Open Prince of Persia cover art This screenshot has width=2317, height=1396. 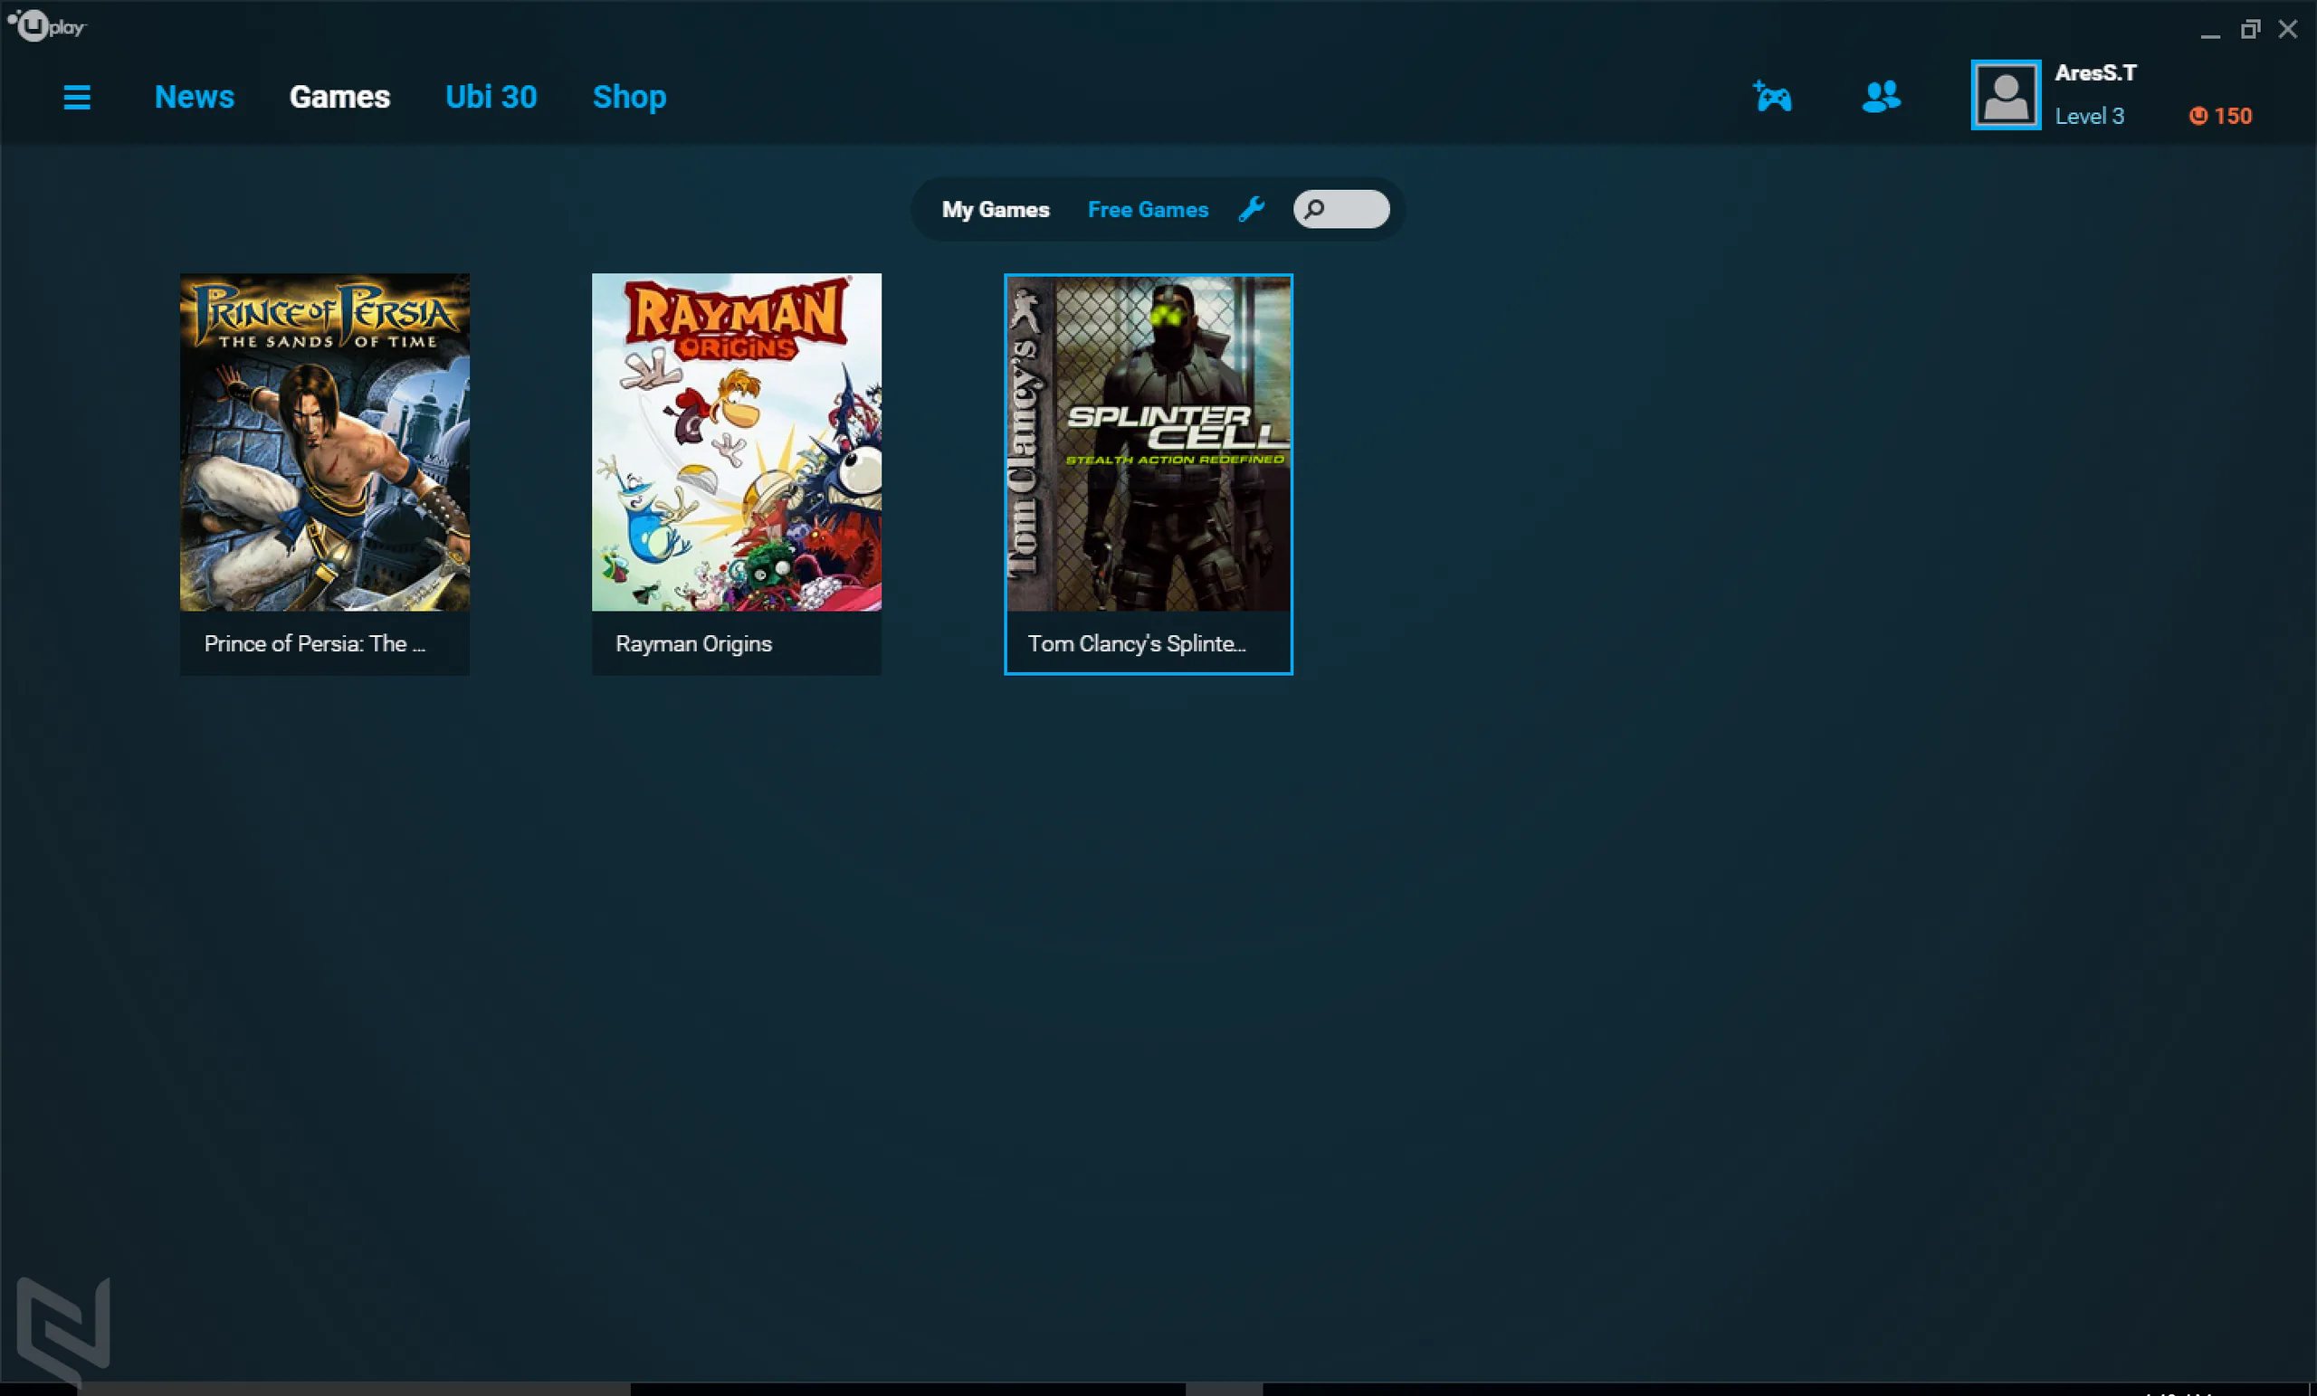pos(324,442)
